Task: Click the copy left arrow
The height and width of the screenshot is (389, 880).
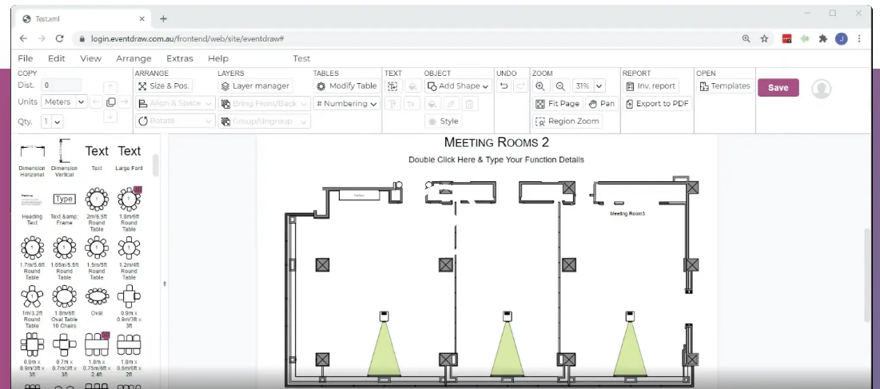Action: (x=96, y=102)
